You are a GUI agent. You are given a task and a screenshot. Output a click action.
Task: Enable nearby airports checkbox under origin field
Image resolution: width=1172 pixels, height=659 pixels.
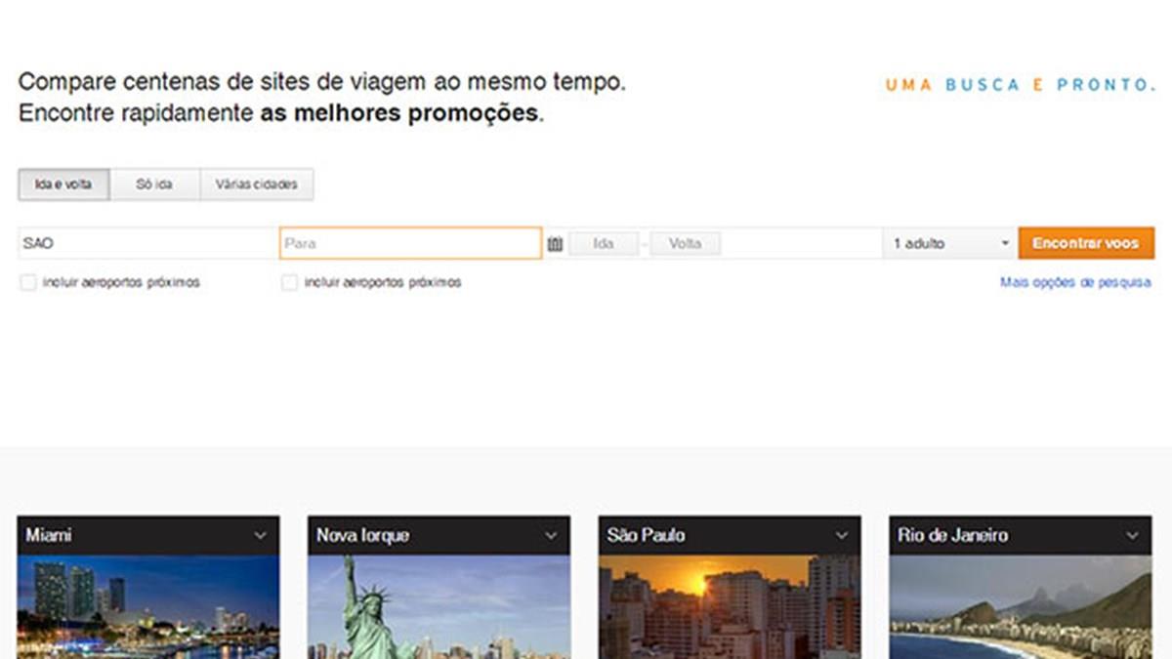point(28,283)
